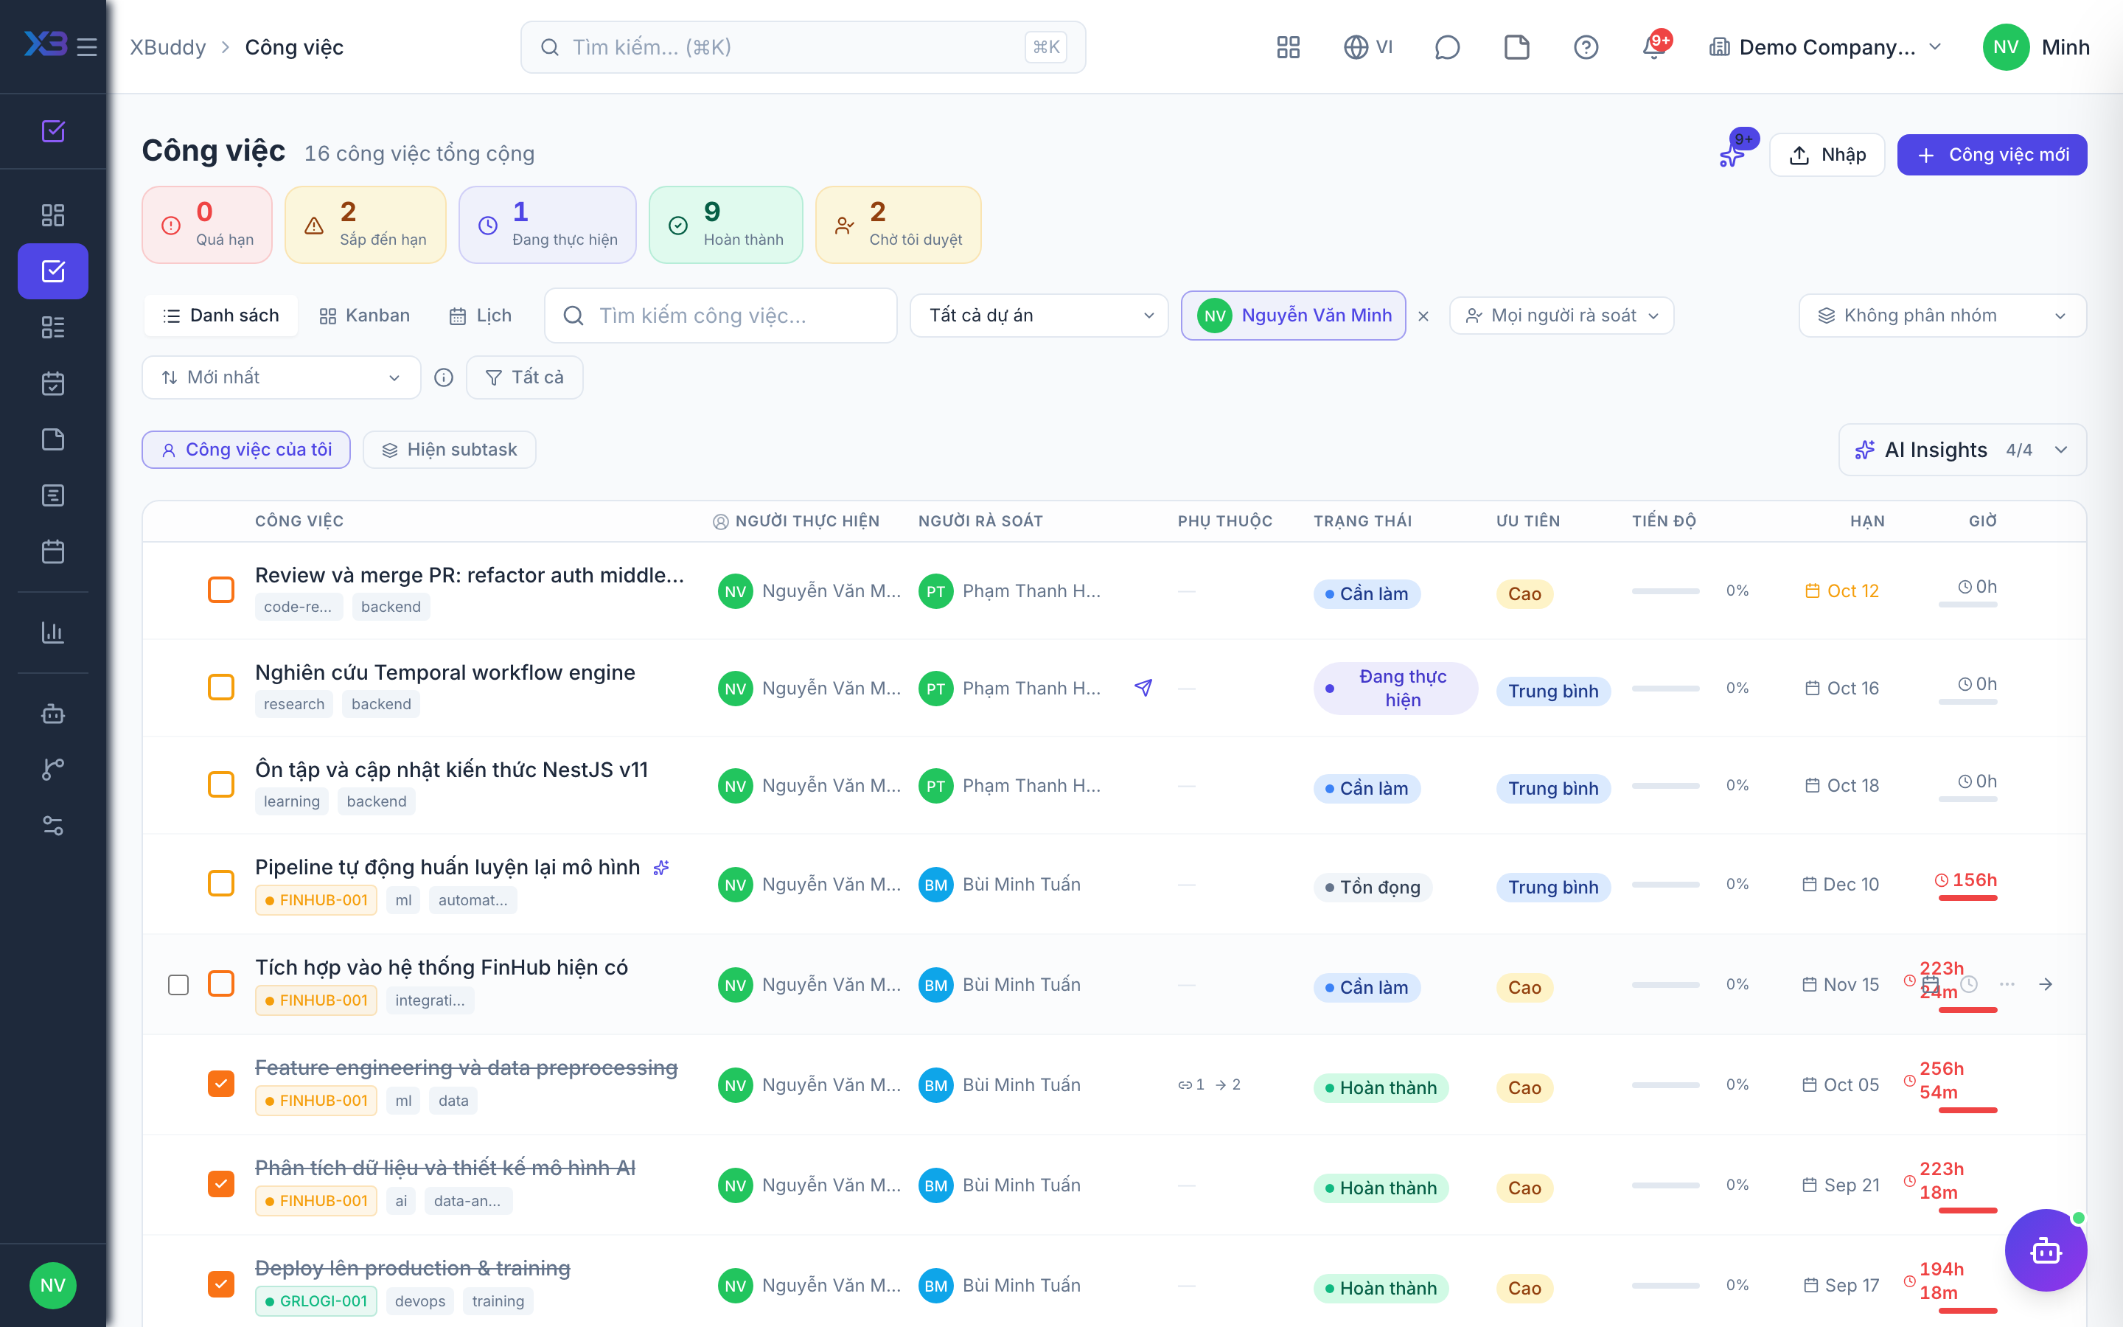Switch to the Lịch calendar view tab

[480, 316]
